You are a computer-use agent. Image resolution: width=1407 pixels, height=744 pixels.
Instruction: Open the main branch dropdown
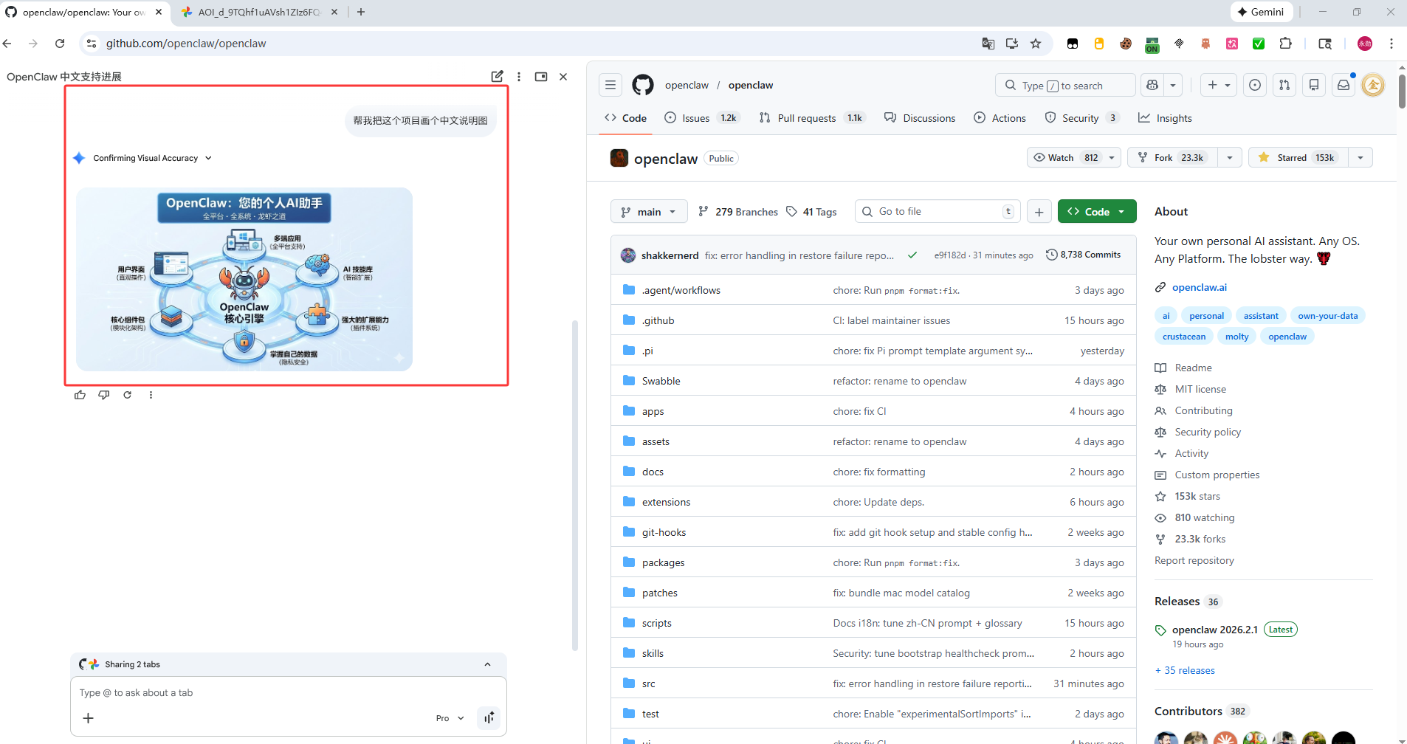[649, 212]
